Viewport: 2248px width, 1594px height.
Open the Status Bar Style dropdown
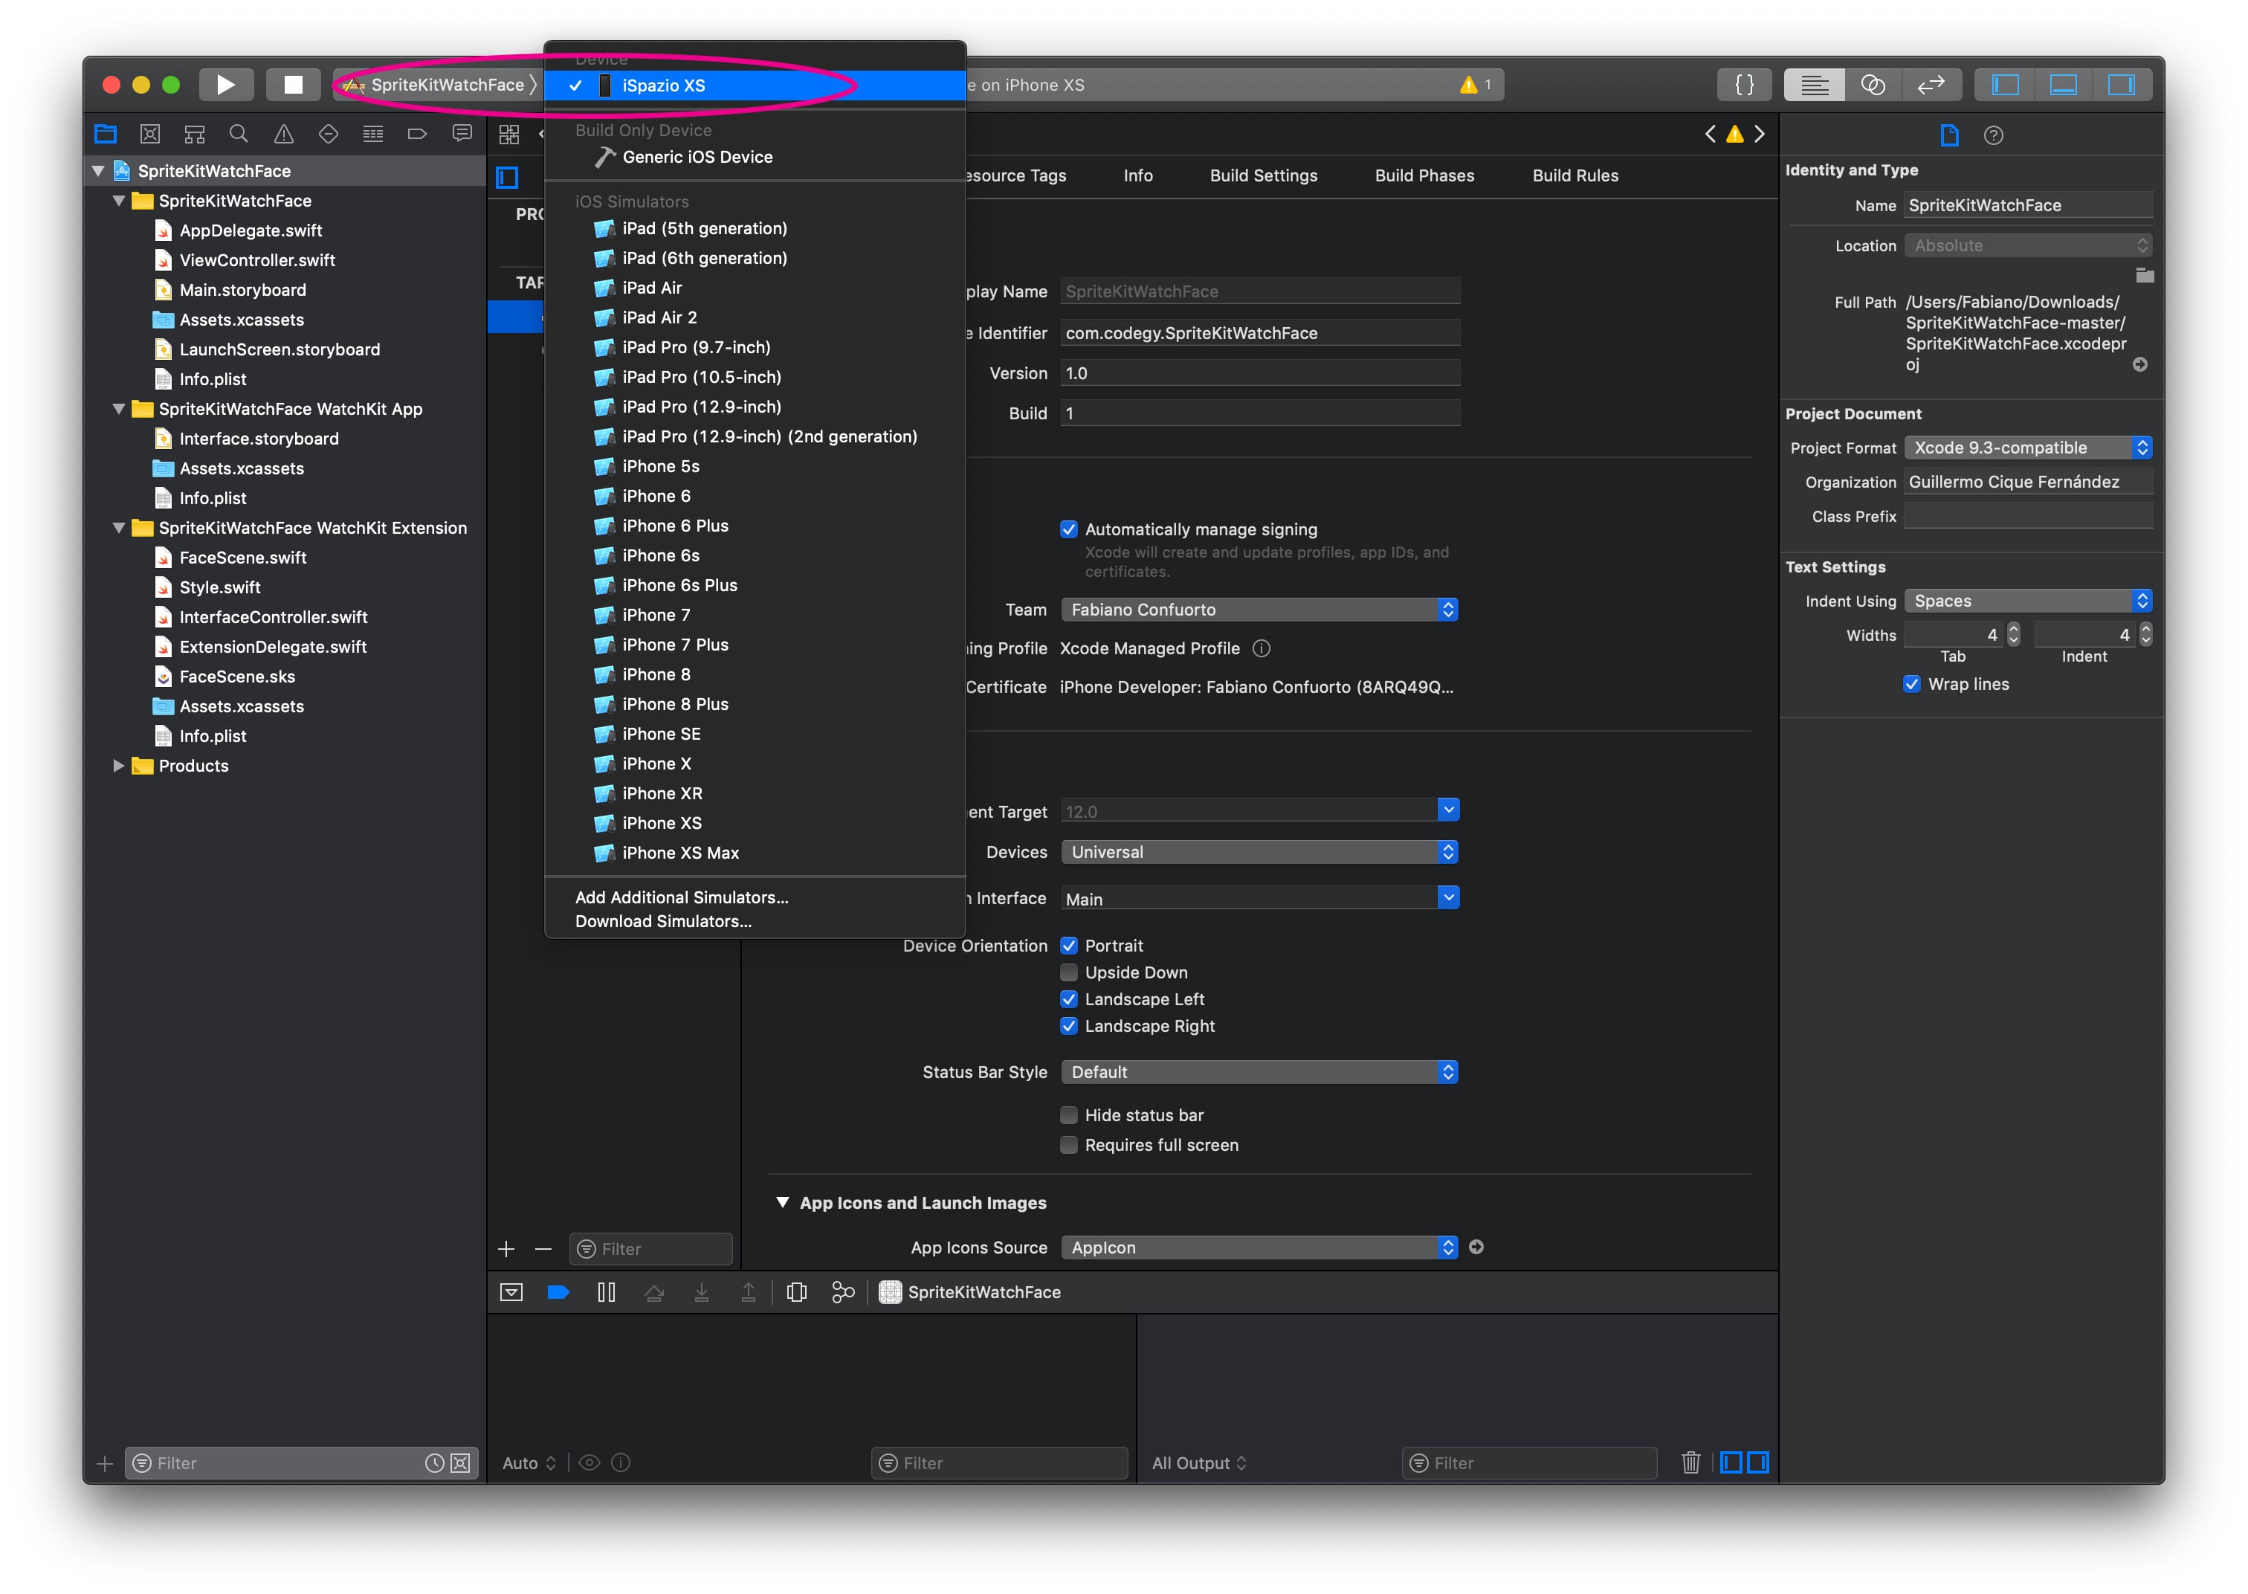click(x=1259, y=1072)
